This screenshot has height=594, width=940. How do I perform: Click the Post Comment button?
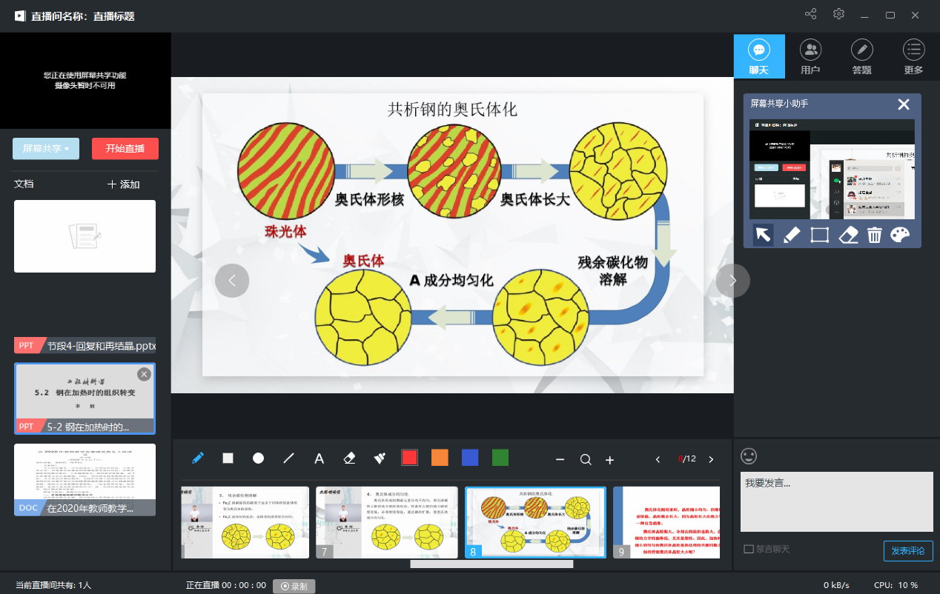tap(908, 551)
